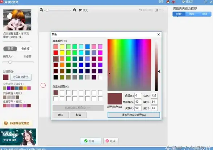Pick the olive green hair-dye color swatch
Screen dimensions: 213x150
(x=5, y=88)
